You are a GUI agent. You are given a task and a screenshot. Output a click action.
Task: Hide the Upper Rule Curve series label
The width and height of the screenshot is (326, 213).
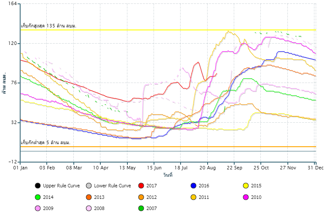point(61,186)
